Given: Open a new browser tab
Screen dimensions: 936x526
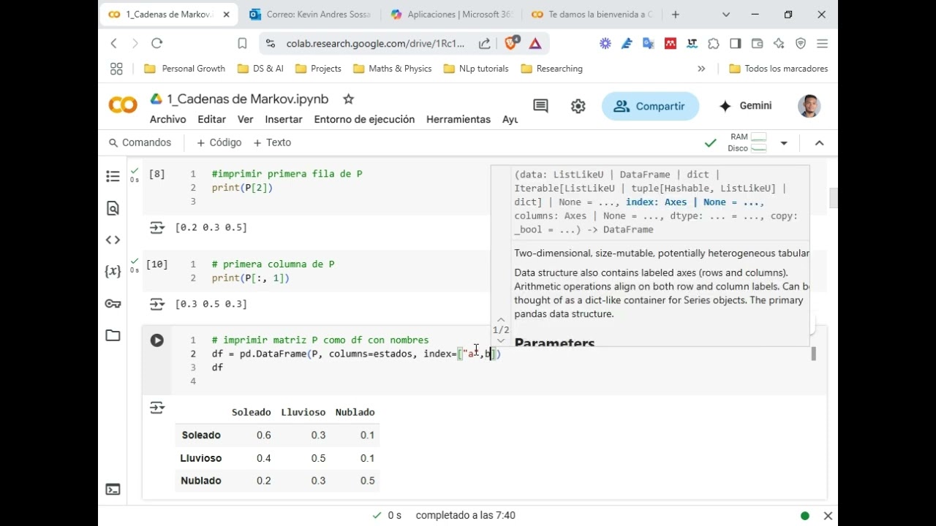Looking at the screenshot, I should [x=675, y=15].
